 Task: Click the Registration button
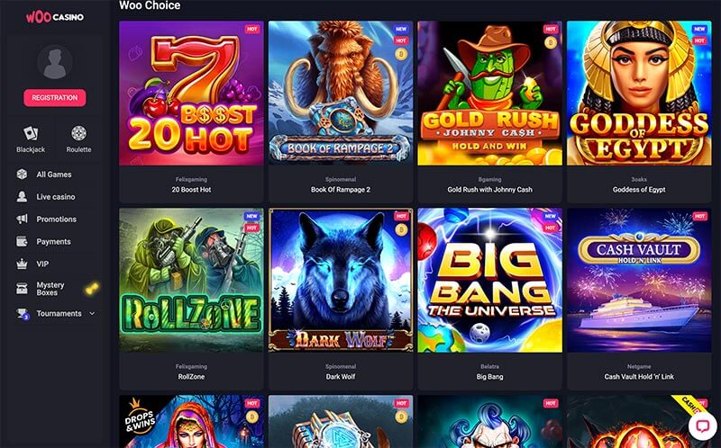(55, 98)
